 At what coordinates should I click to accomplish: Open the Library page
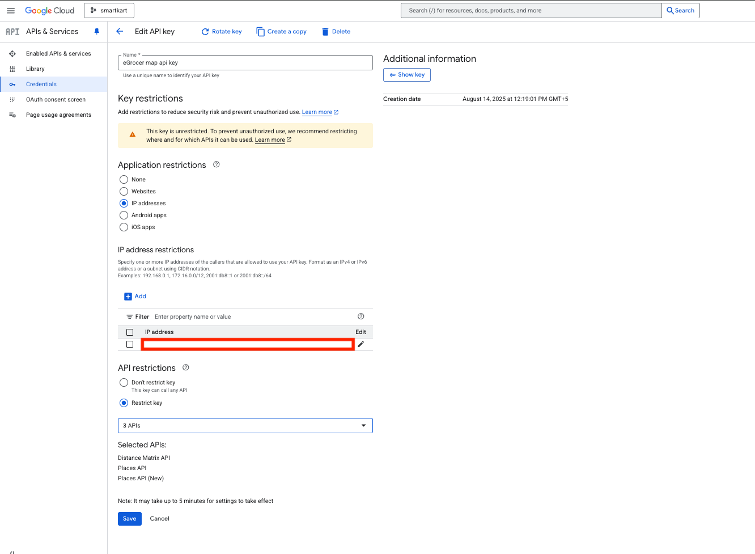coord(35,69)
